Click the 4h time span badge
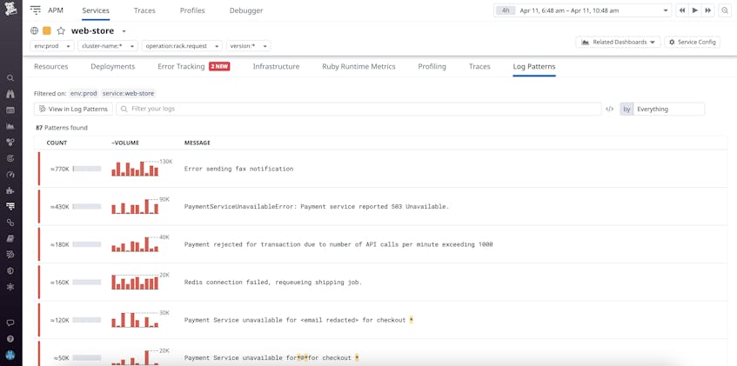The height and width of the screenshot is (366, 737). [x=506, y=10]
